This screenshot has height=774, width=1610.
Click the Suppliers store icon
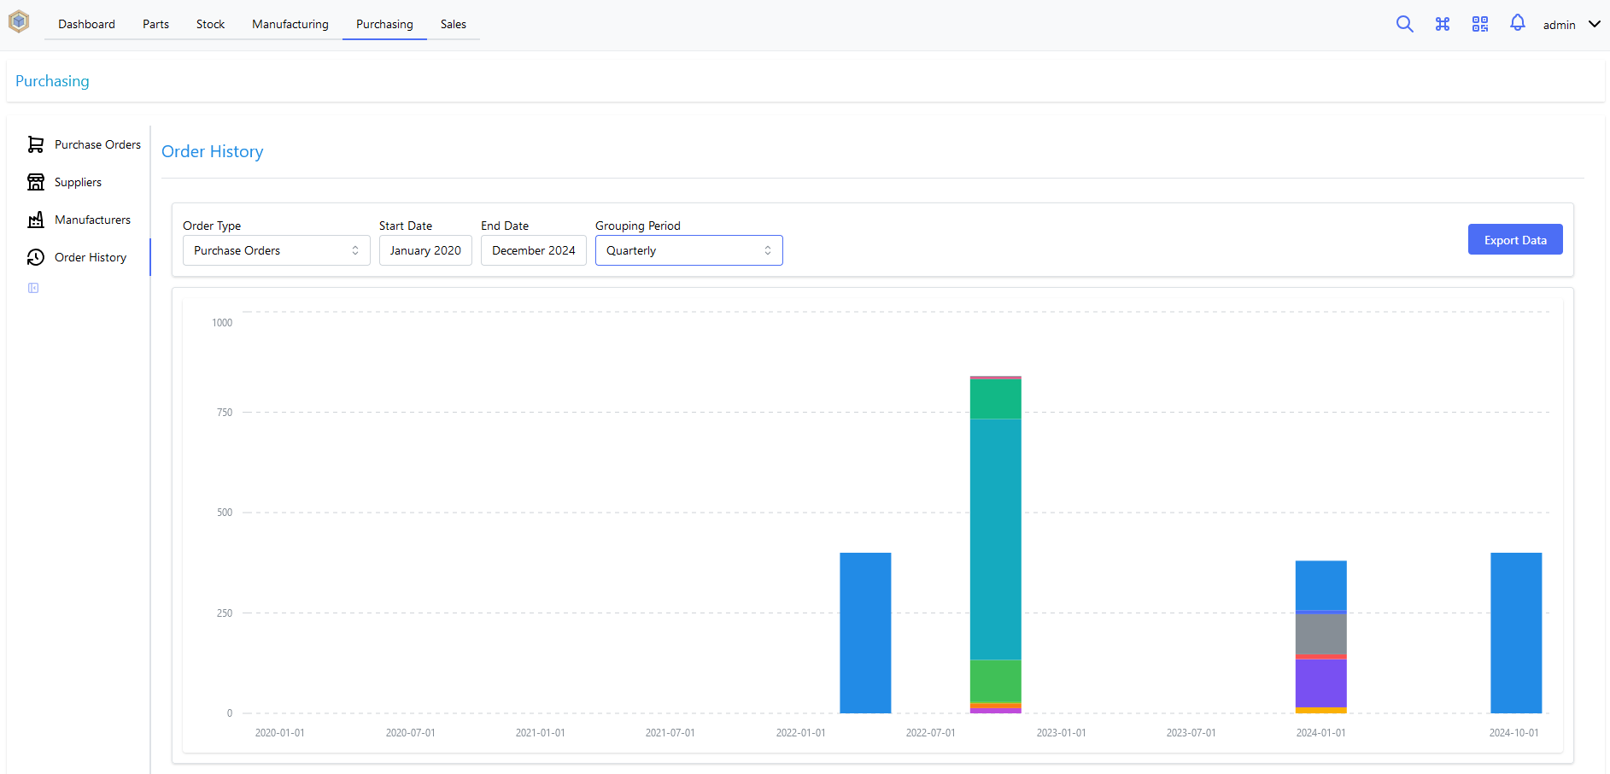(x=36, y=182)
